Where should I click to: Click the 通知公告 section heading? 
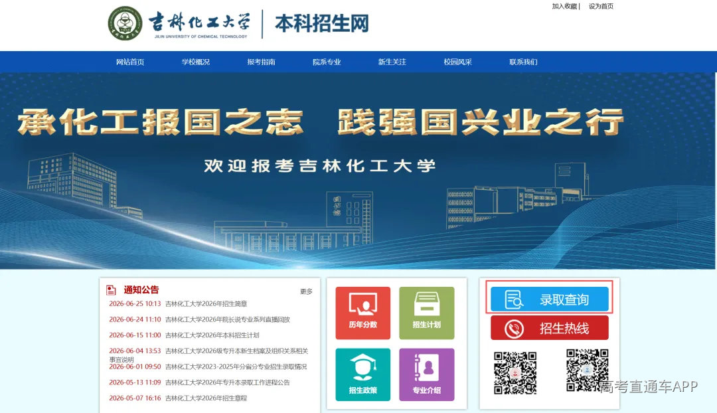coord(141,290)
